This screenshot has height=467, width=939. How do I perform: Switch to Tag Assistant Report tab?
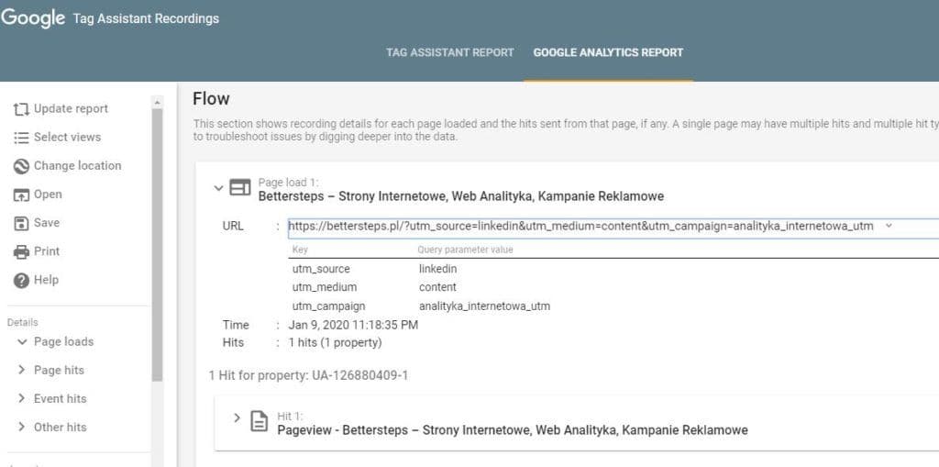pyautogui.click(x=449, y=52)
